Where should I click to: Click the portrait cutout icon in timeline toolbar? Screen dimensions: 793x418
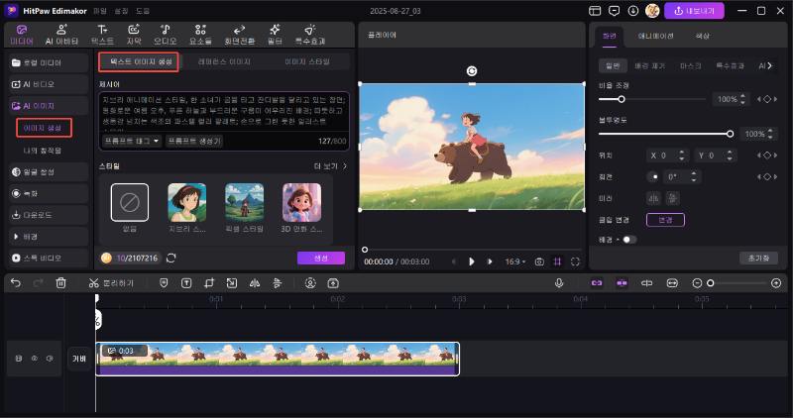[310, 283]
